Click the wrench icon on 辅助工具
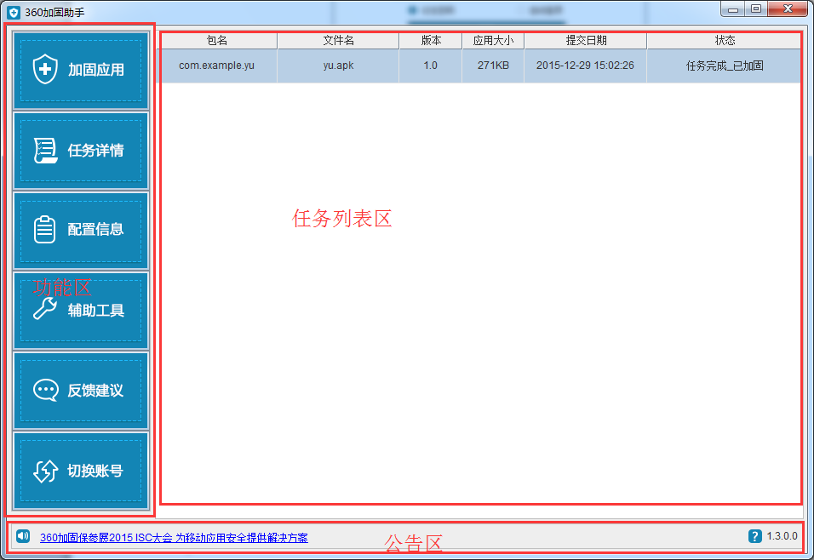814x560 pixels. [45, 308]
